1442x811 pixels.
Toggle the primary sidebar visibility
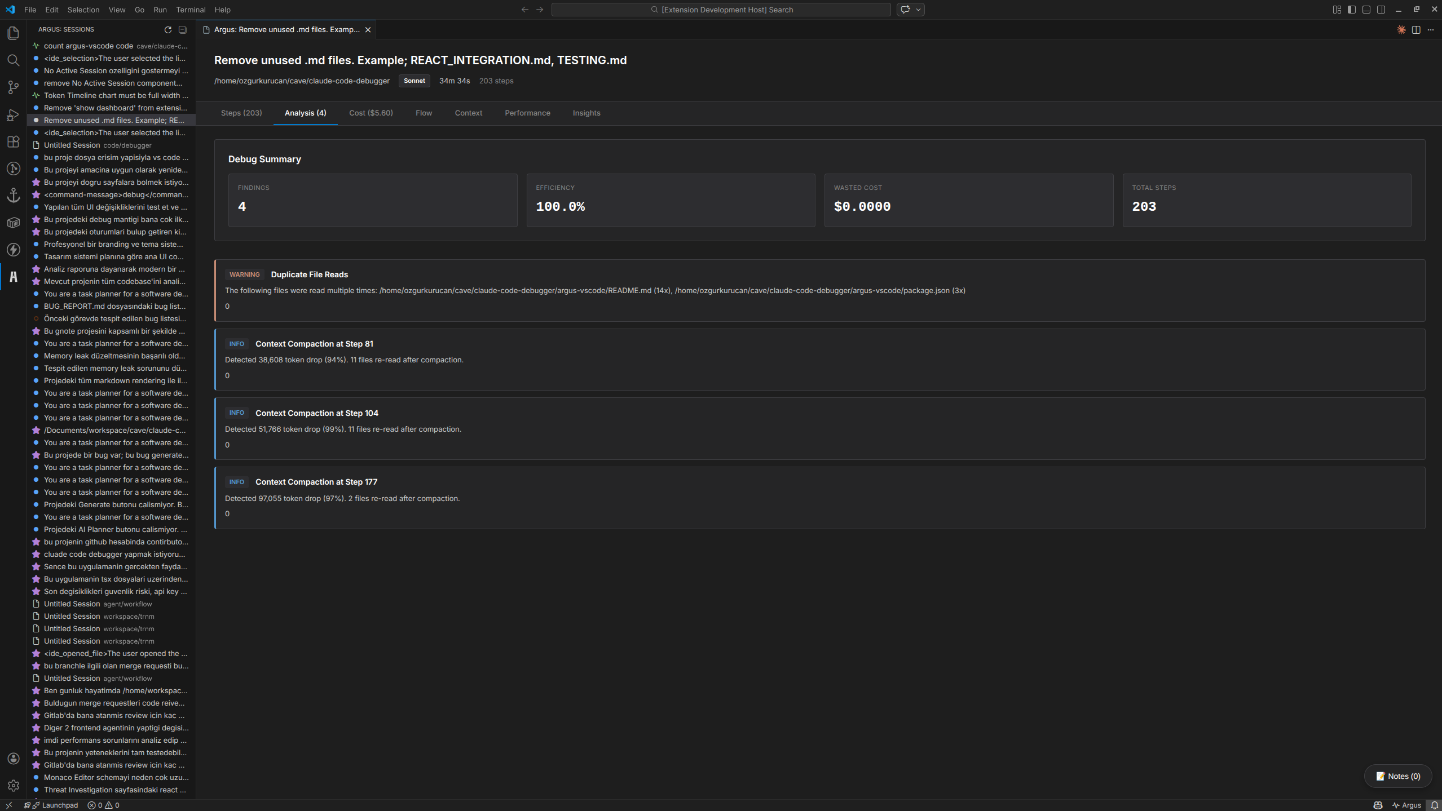pyautogui.click(x=1351, y=9)
